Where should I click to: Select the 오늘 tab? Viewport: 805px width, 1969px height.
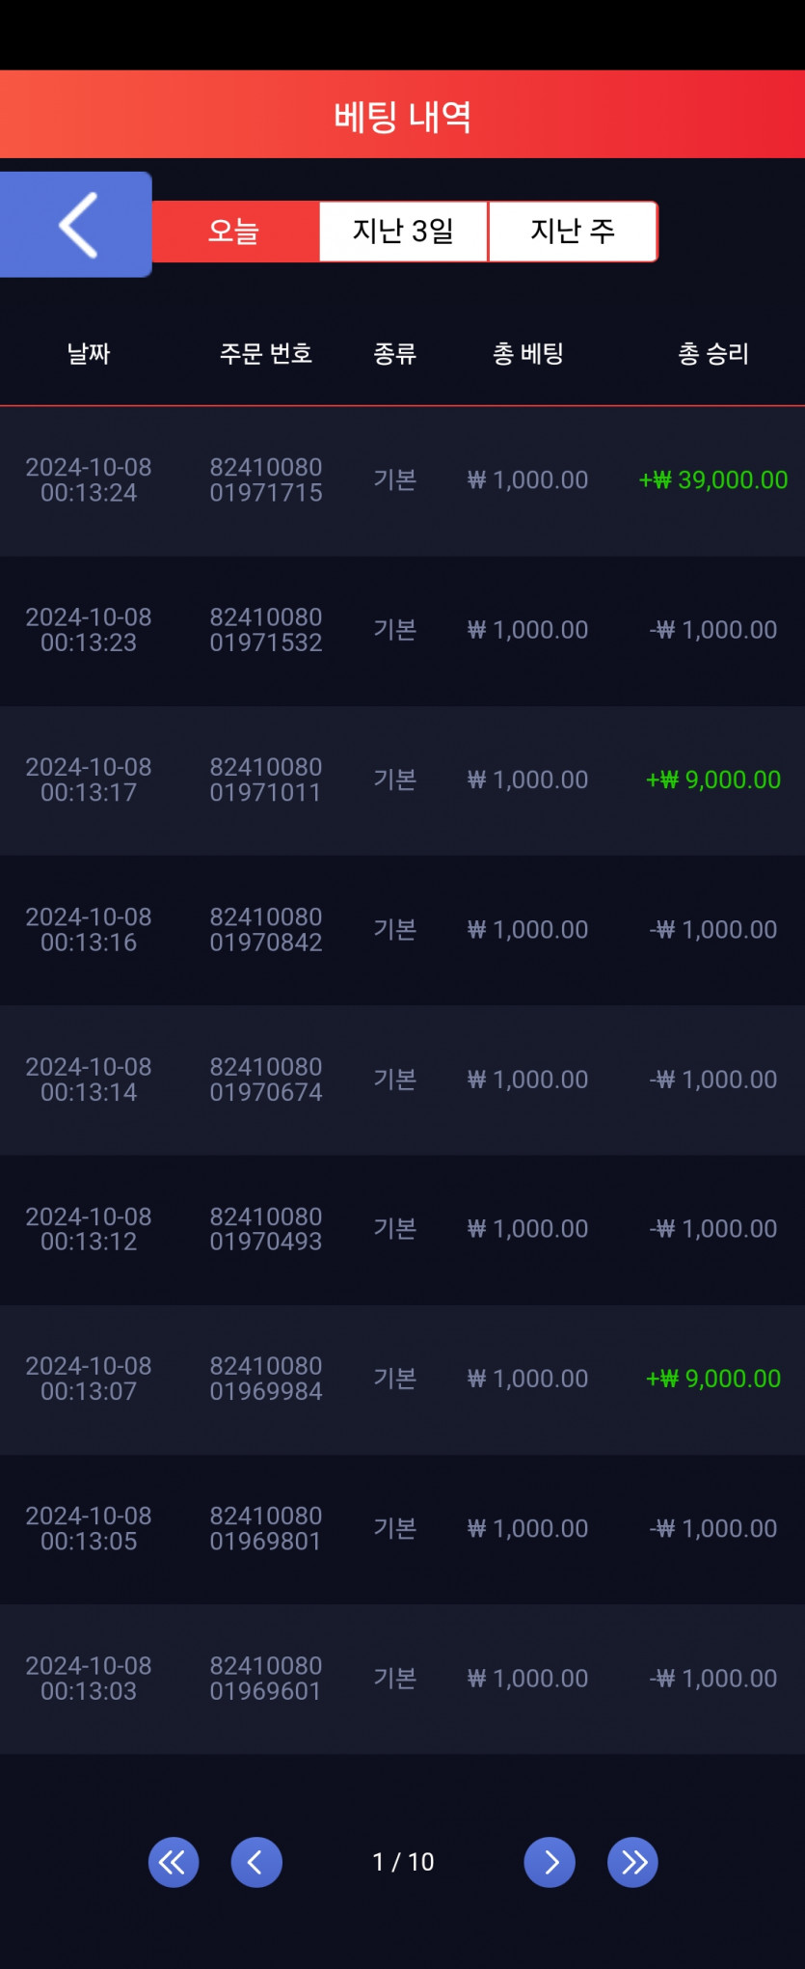235,232
